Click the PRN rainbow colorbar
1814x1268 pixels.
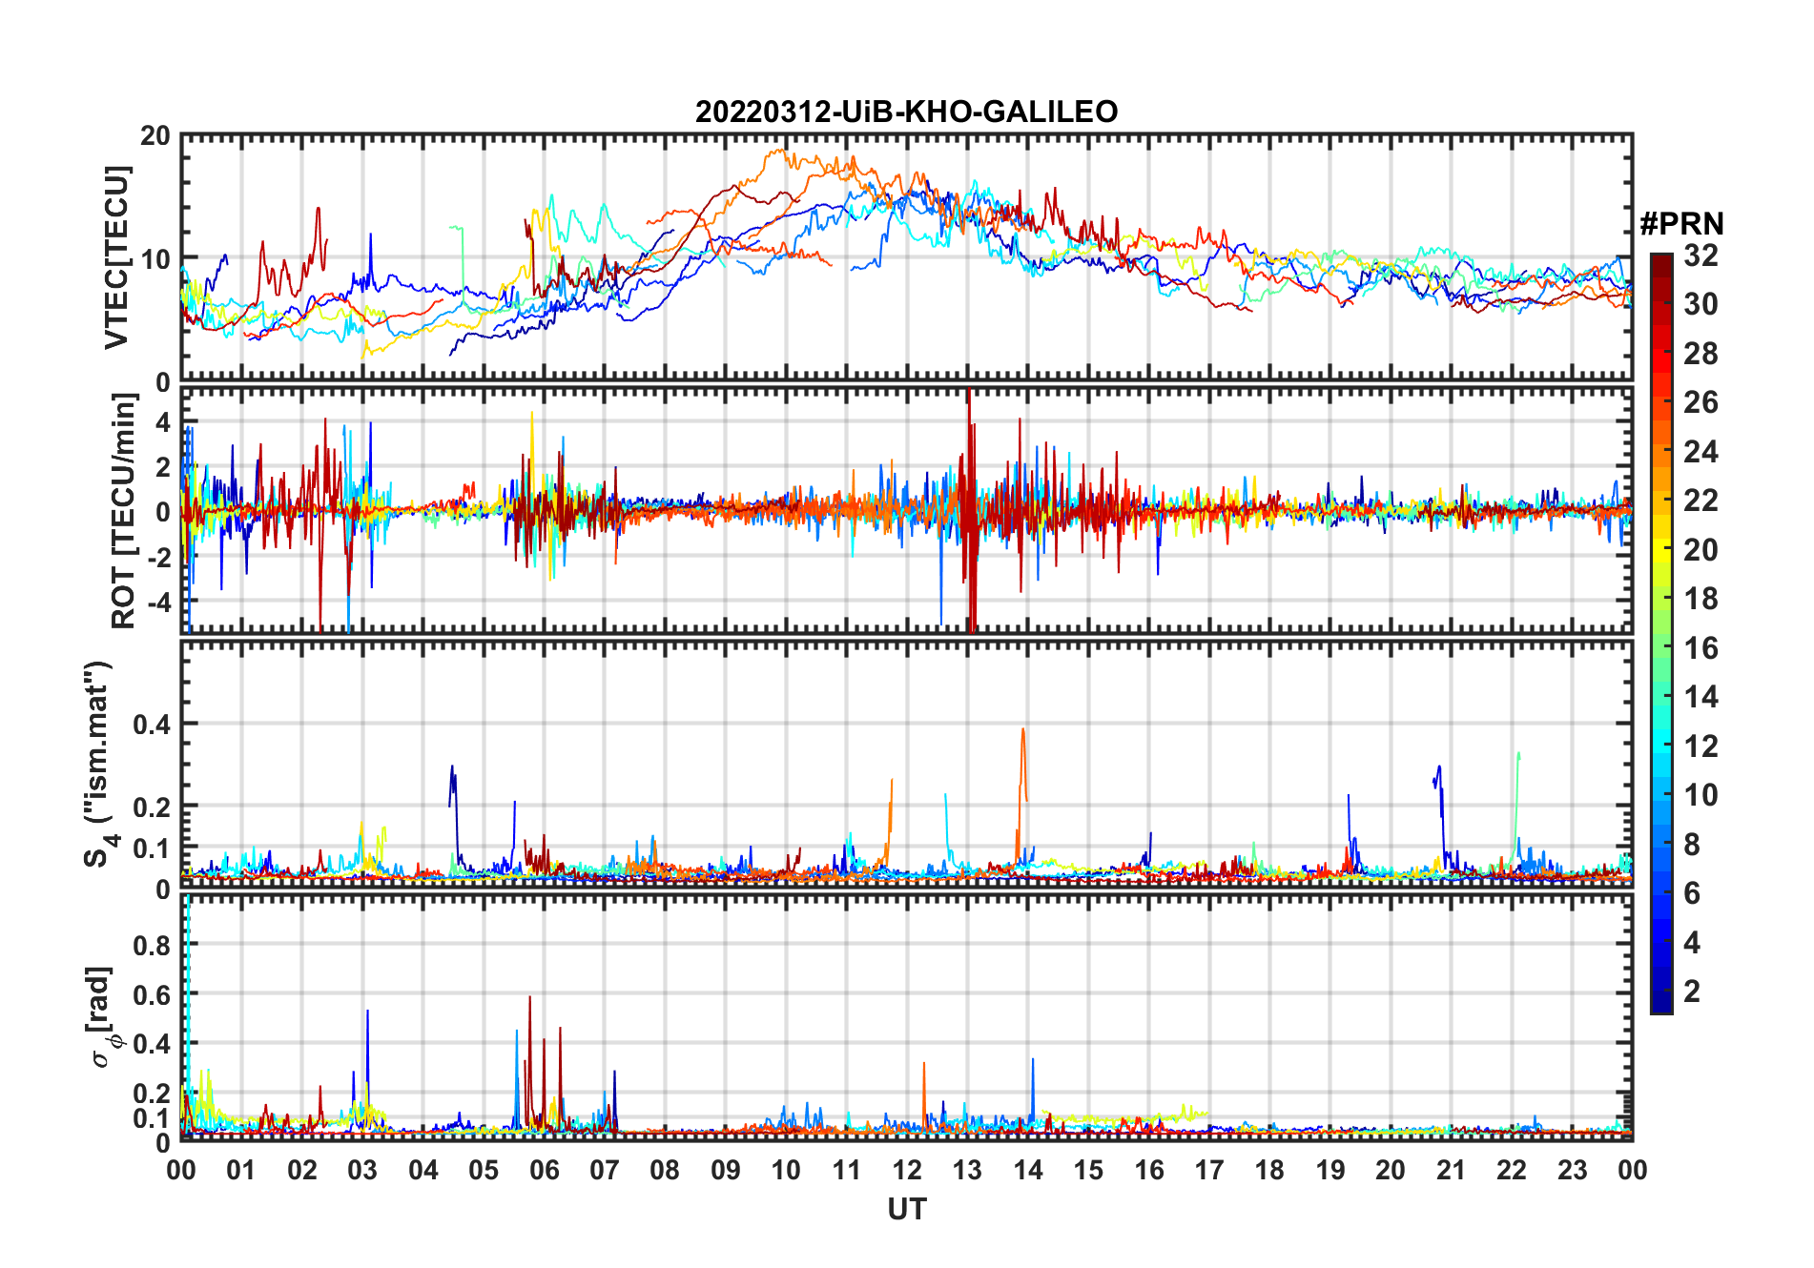(1661, 633)
